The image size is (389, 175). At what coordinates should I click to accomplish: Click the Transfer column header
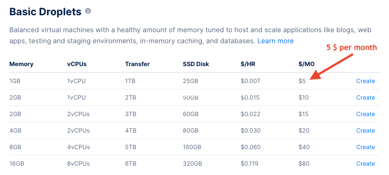coord(137,64)
